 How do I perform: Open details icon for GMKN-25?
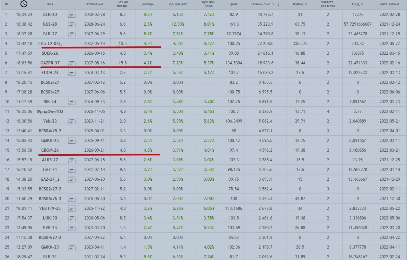[72, 141]
